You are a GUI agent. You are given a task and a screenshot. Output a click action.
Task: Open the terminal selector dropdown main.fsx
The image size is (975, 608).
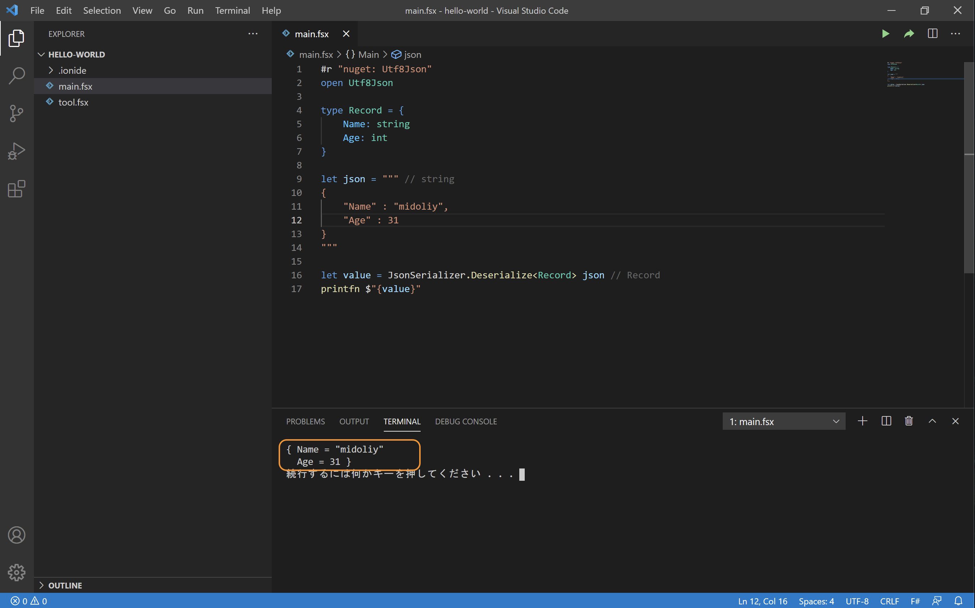(784, 421)
